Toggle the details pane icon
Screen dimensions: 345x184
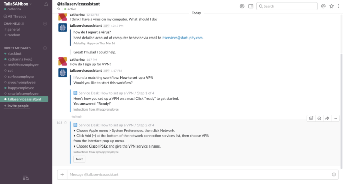(251, 6)
